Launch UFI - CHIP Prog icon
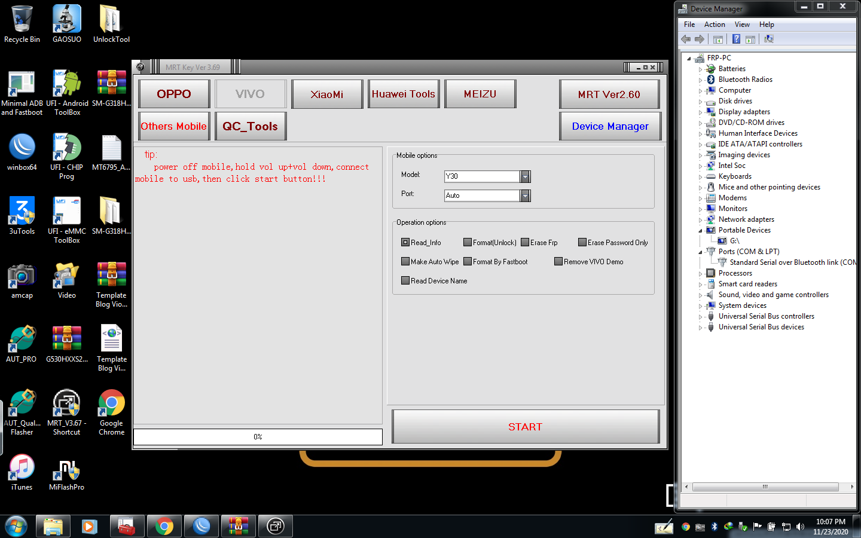This screenshot has width=861, height=538. 67,157
